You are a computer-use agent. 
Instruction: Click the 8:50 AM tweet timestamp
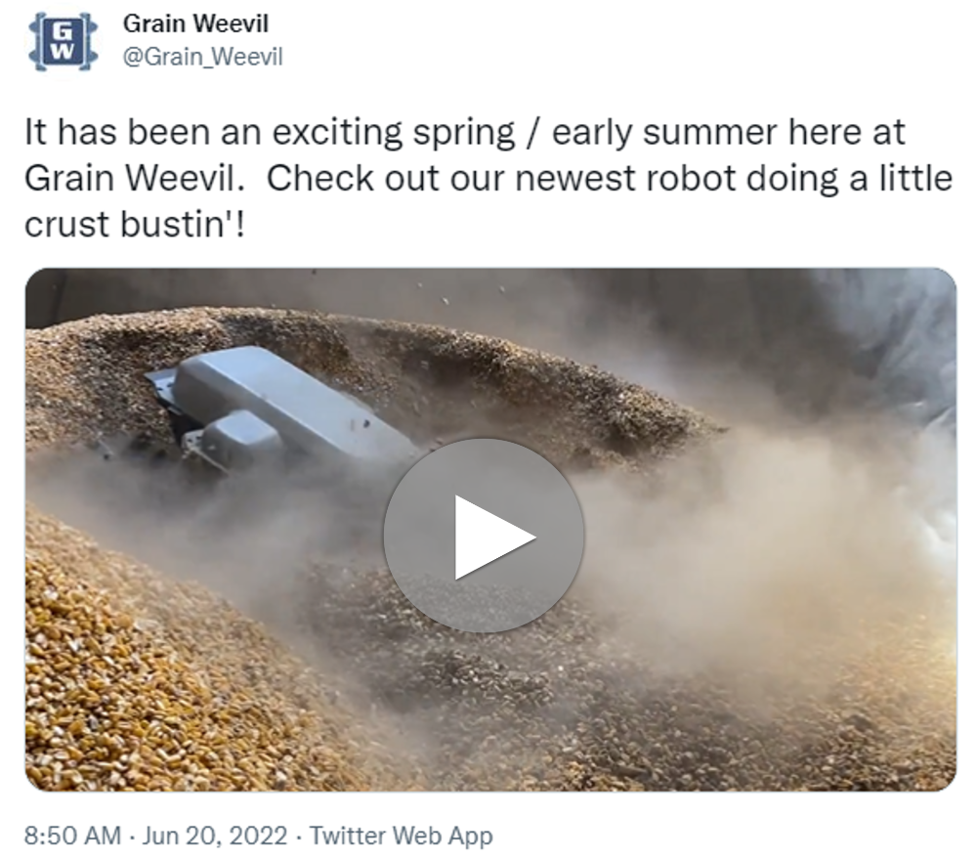[72, 835]
